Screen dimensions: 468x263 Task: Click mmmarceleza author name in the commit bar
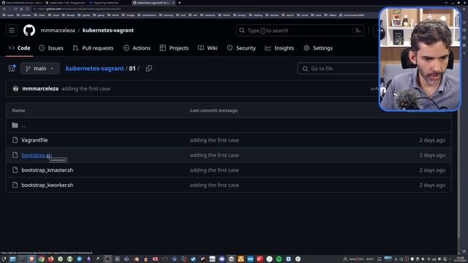coord(40,88)
